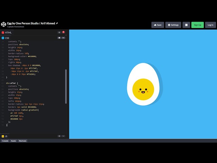View the HTML error alert badge
Image resolution: width=217 pixels, height=163 pixels.
(63, 32)
